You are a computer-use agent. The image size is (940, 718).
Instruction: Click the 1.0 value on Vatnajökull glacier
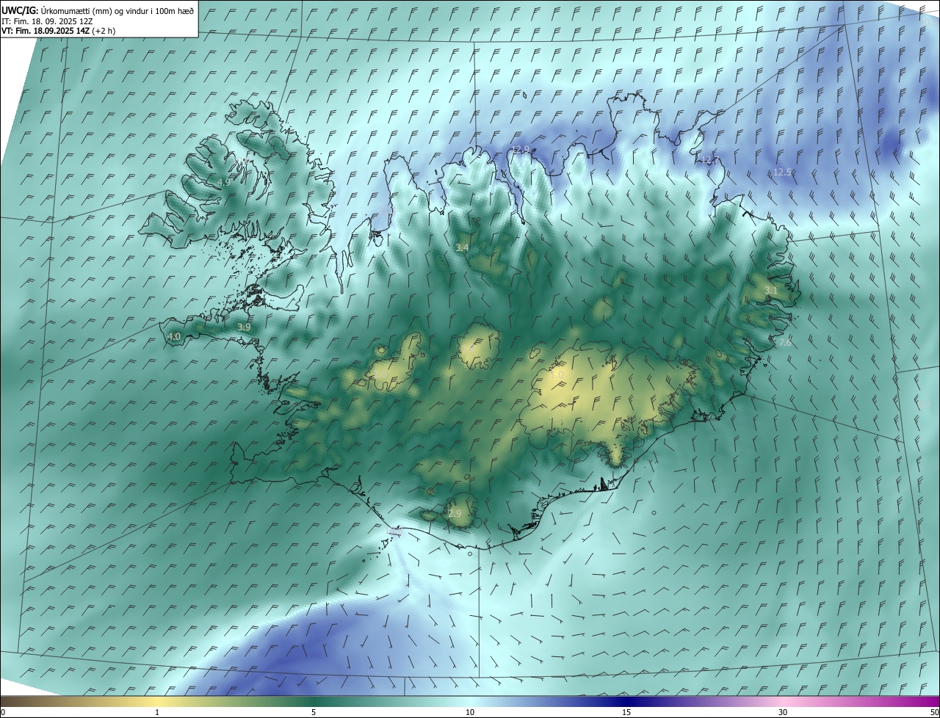(x=557, y=375)
